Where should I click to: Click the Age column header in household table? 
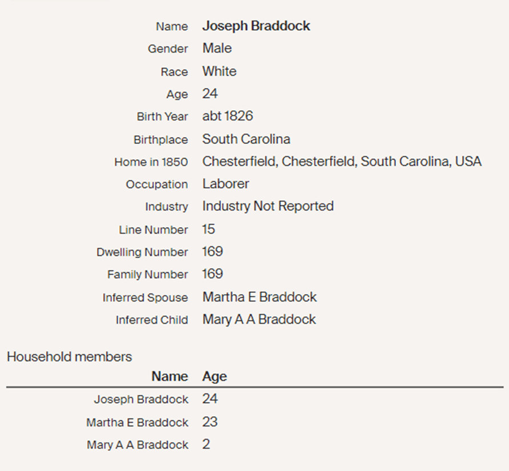[214, 377]
